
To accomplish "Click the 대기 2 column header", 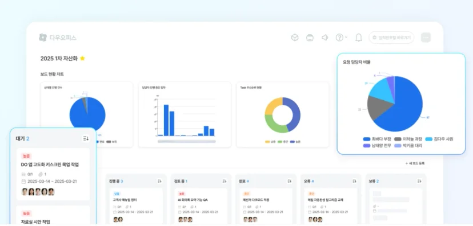I will [23, 138].
